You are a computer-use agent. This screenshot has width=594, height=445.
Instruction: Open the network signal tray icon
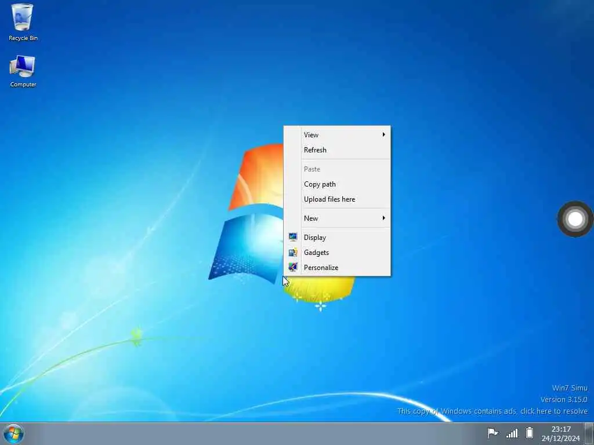[512, 432]
